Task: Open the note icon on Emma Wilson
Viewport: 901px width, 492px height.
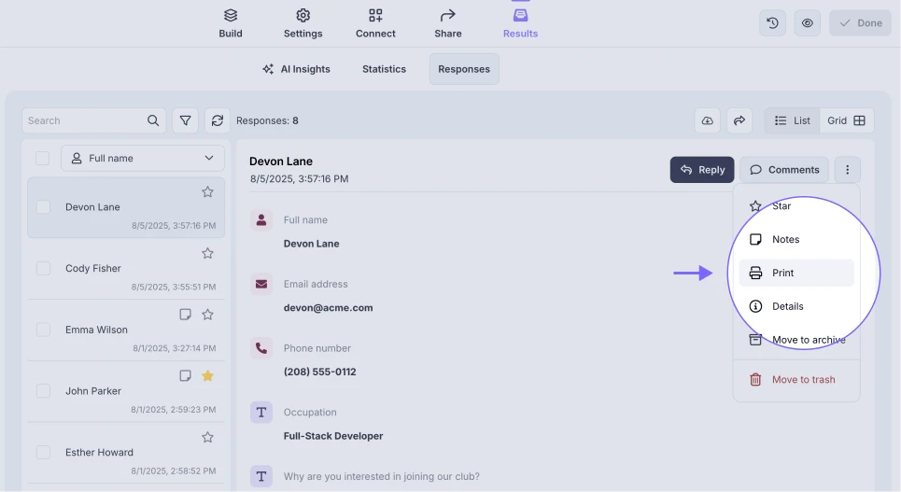Action: 186,315
